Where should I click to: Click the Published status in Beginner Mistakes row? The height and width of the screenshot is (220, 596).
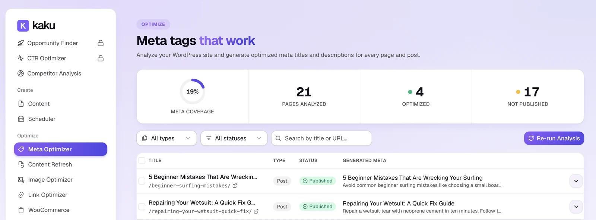[x=317, y=181]
